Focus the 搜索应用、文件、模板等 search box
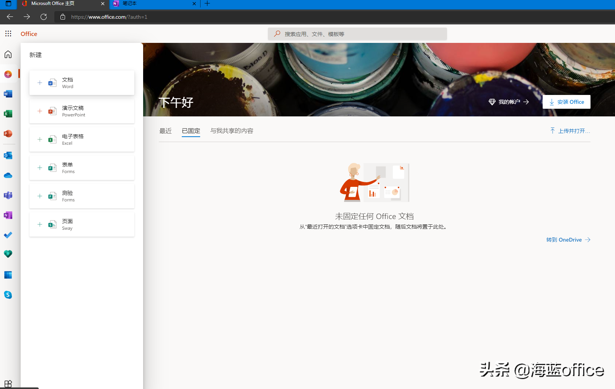This screenshot has width=615, height=389. point(357,34)
